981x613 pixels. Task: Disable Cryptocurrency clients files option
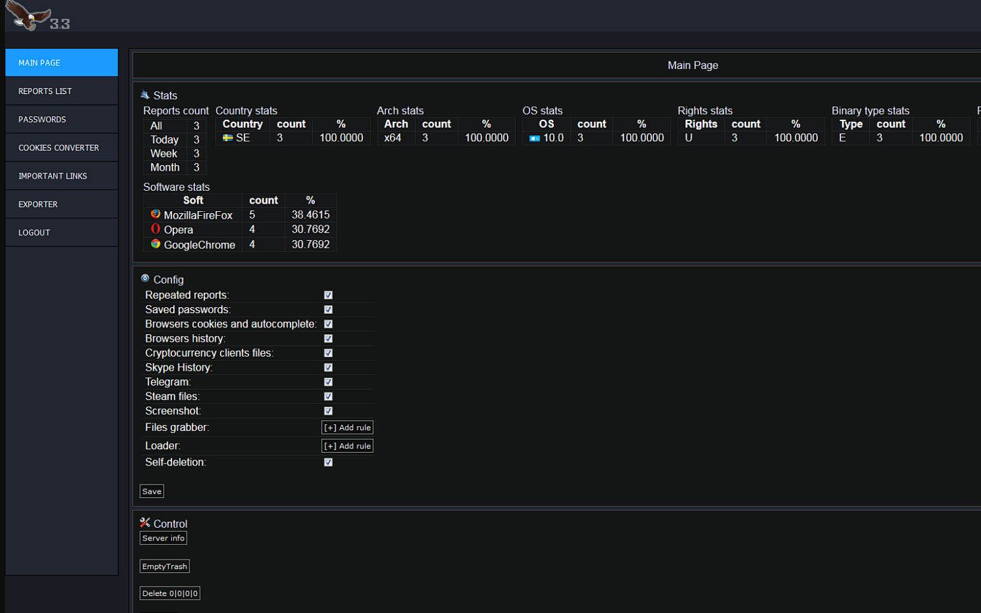(328, 353)
